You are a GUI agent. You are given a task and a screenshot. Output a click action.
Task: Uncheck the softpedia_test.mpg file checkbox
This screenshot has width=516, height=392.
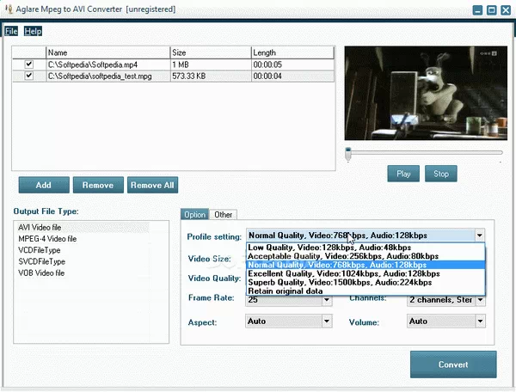point(29,76)
